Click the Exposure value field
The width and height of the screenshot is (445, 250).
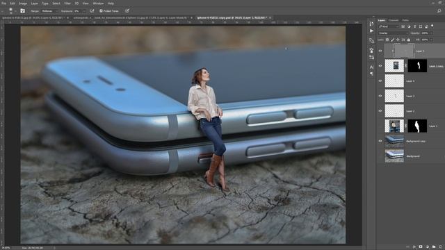coord(78,11)
